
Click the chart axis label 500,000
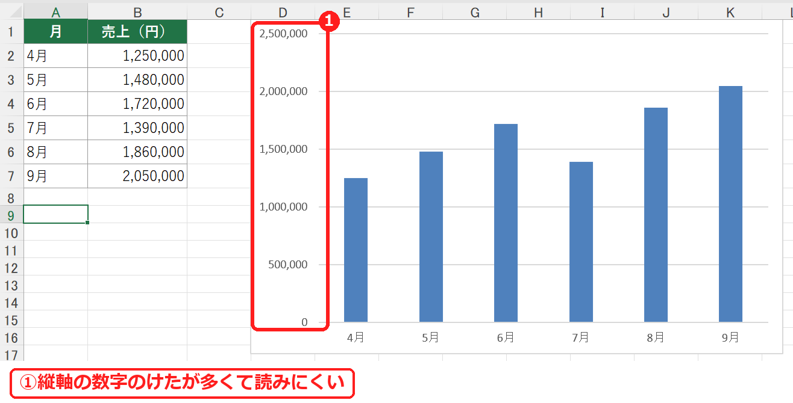[x=287, y=265]
